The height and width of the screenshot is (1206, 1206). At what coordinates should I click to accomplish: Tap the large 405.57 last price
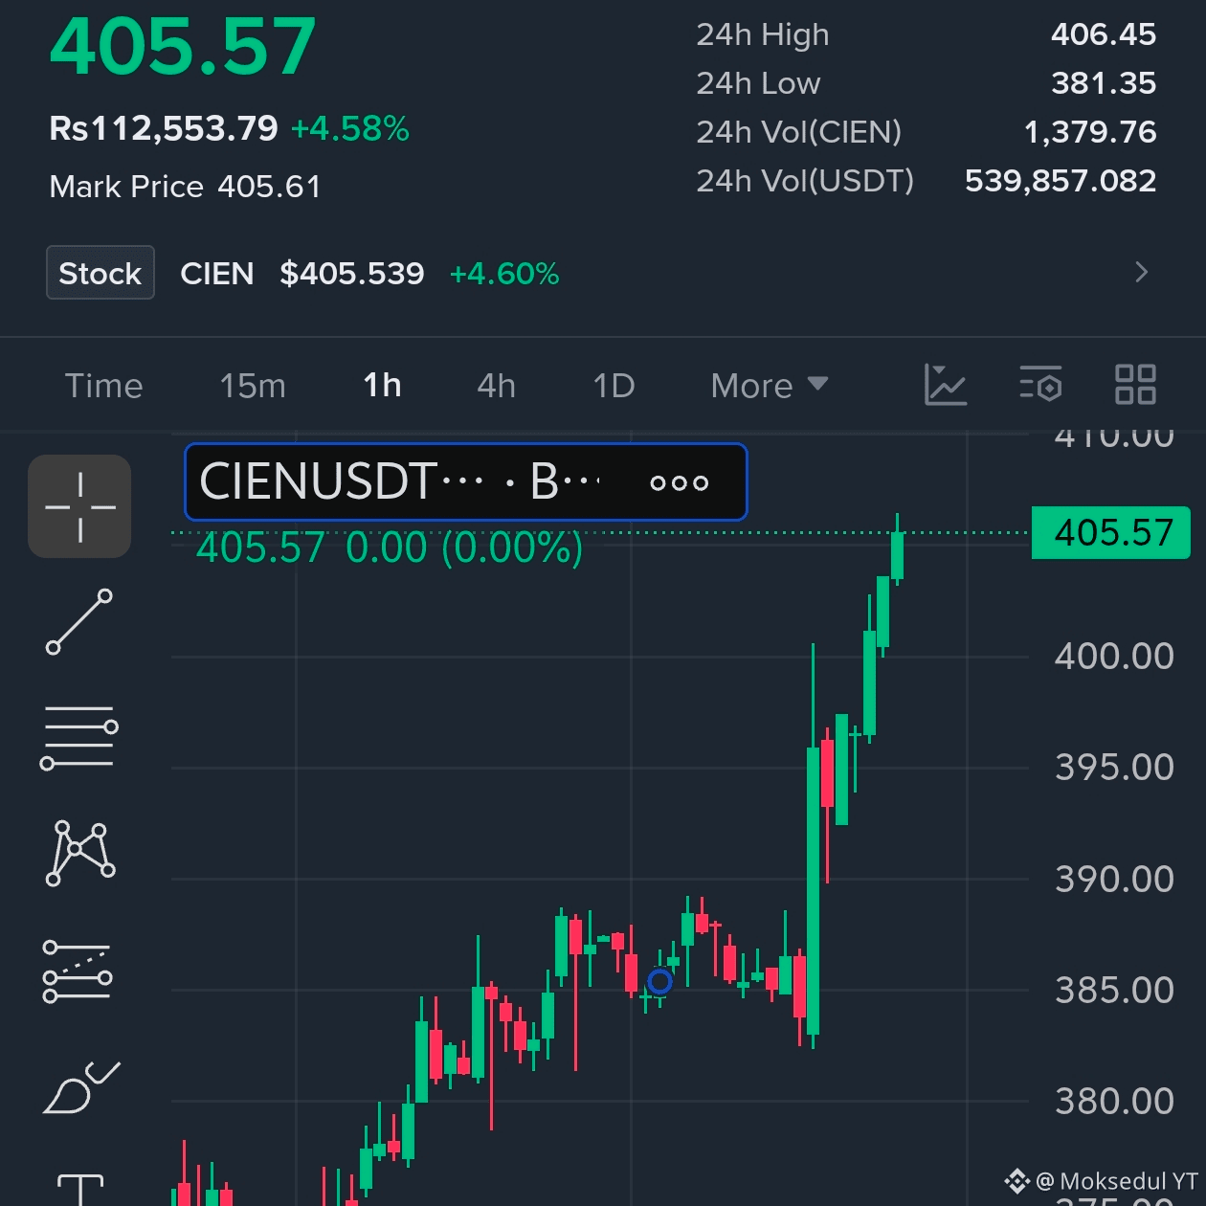pyautogui.click(x=183, y=46)
